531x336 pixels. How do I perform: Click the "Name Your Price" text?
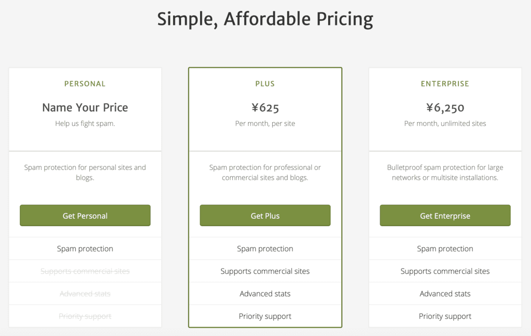(x=85, y=107)
